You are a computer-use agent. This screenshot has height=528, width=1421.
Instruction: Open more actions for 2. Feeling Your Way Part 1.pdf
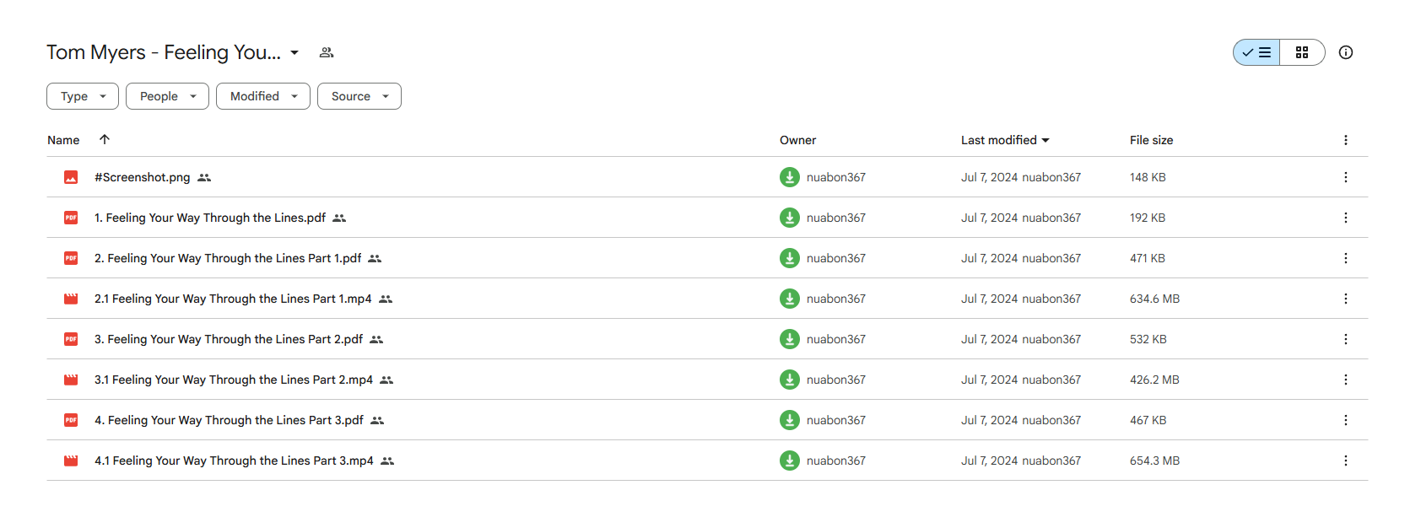click(x=1346, y=258)
